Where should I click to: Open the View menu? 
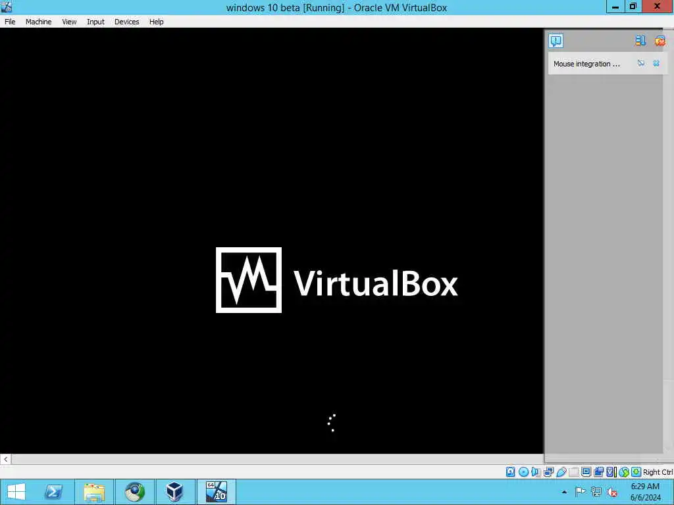[x=68, y=22]
